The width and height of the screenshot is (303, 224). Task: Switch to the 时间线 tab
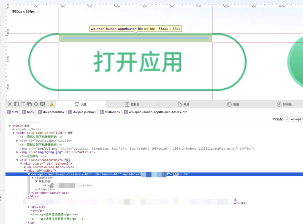(284, 104)
